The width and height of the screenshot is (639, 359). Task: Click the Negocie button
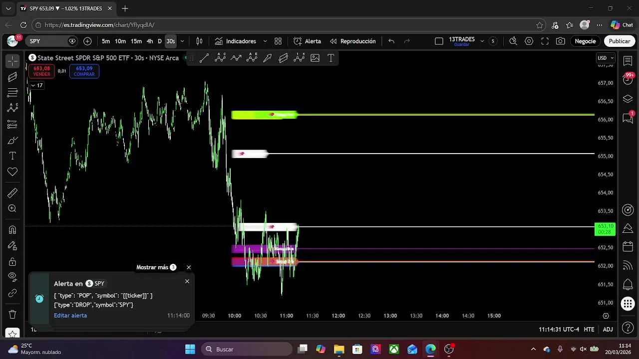(585, 41)
